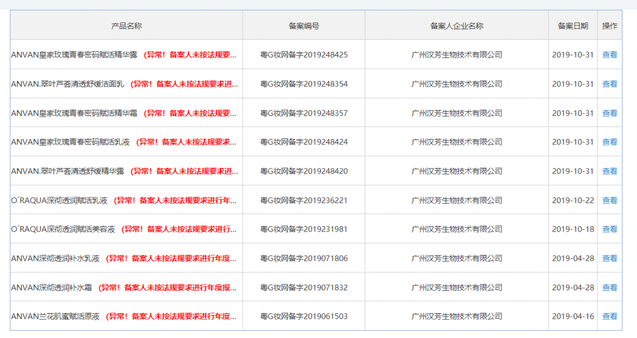The image size is (637, 338).
Task: Click 查看 for record 2019071806
Action: pos(609,259)
